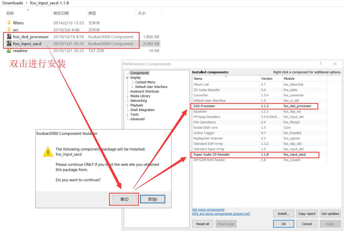The height and width of the screenshot is (232, 345).
Task: Click the Preferences help question mark
Action: (320, 64)
